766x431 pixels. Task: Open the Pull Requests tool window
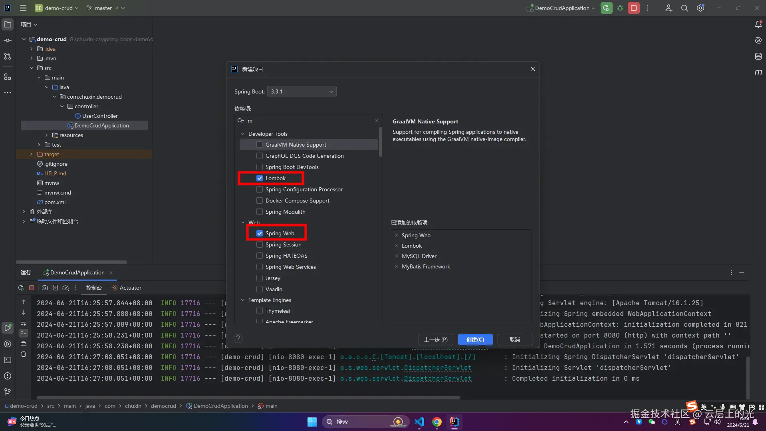click(8, 56)
